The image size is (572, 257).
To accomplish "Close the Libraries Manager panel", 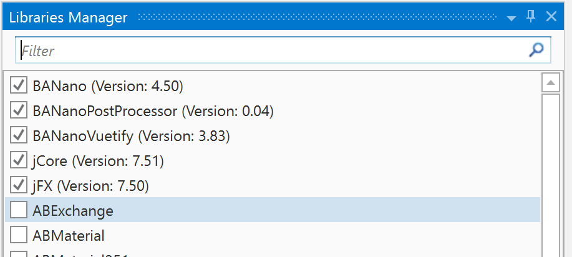I will click(551, 17).
